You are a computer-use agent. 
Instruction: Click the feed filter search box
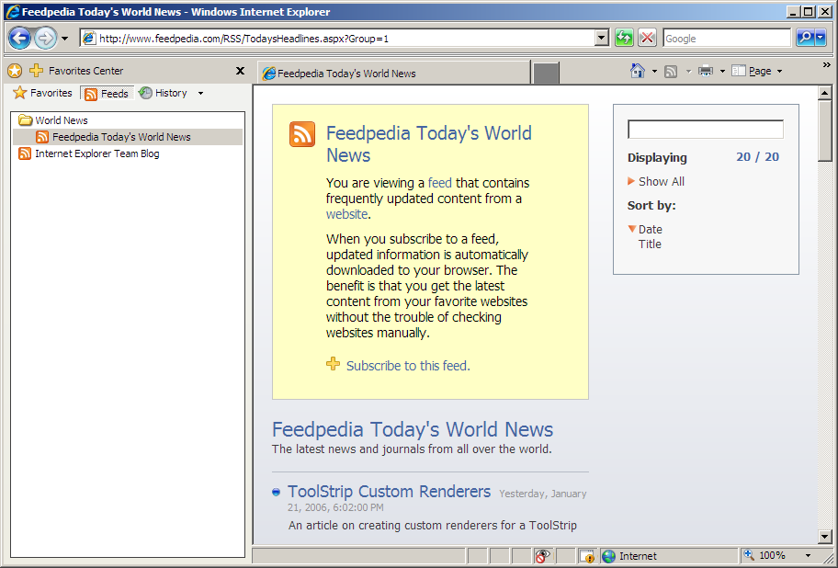[x=706, y=130]
